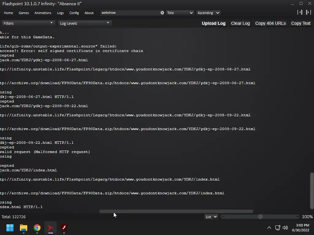The image size is (314, 235).
Task: Change the Title sort field dropdown
Action: [x=180, y=13]
